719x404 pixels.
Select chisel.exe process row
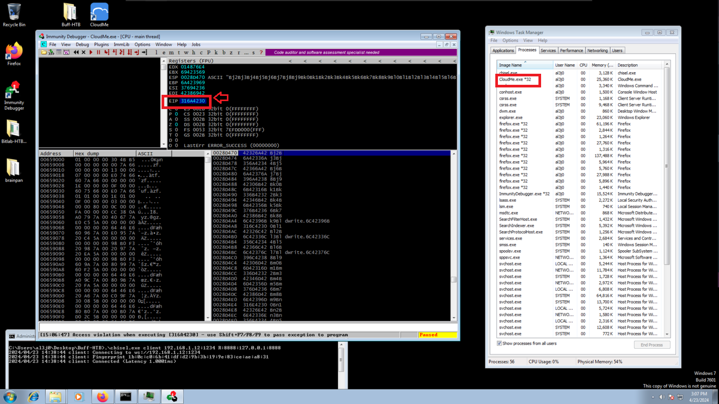[581, 73]
